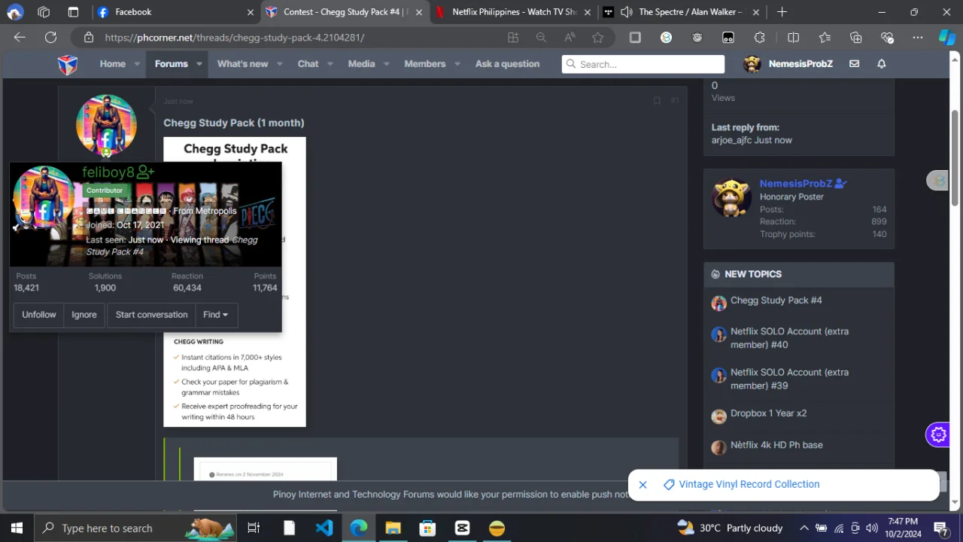
Task: Open the Find dropdown in profile card
Action: (216, 315)
